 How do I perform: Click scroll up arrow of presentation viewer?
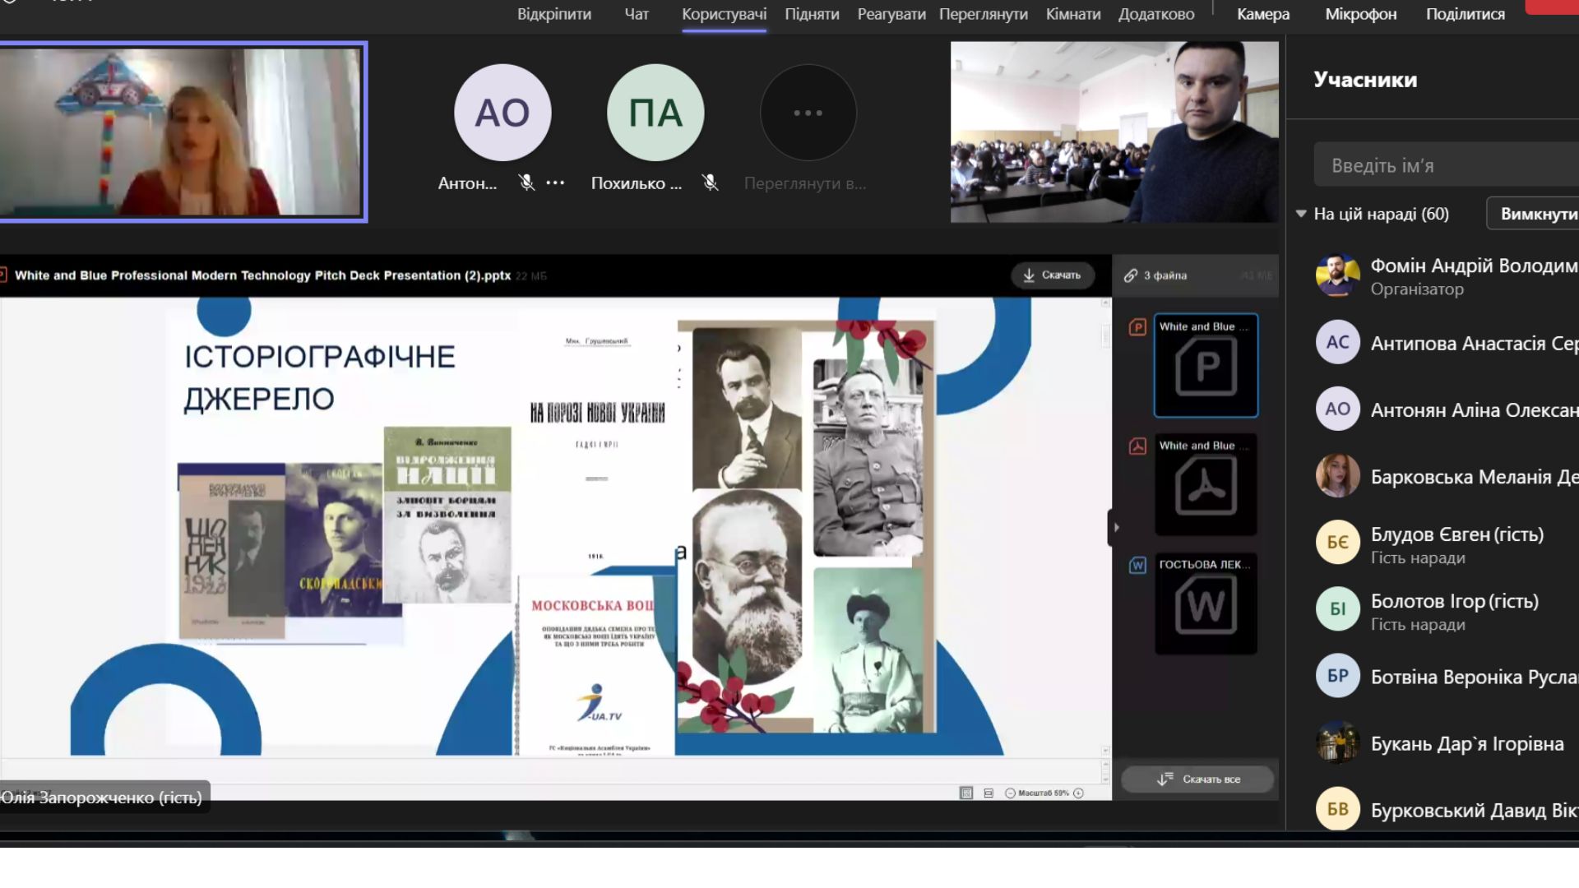click(x=1105, y=303)
